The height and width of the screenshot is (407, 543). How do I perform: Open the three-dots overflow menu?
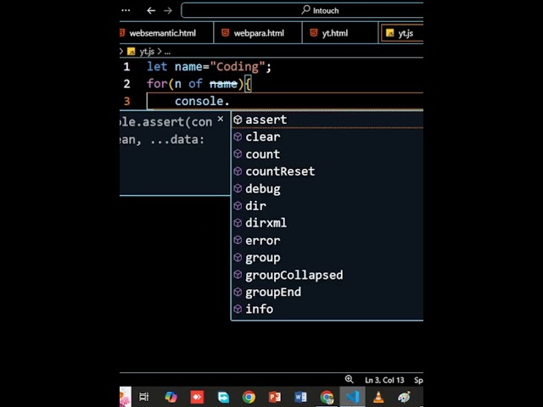point(126,10)
